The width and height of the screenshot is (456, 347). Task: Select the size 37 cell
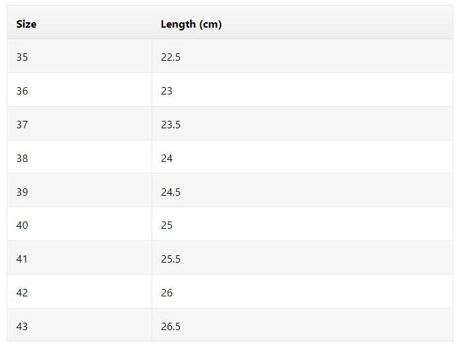point(22,125)
